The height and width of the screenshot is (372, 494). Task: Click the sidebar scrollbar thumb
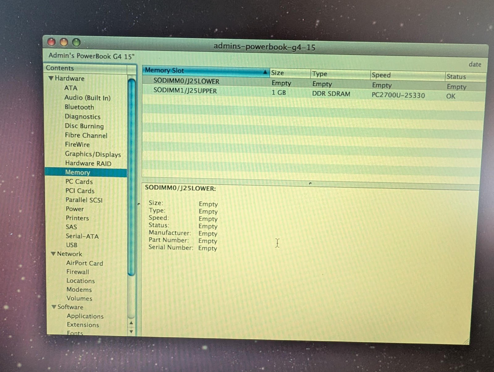132,177
